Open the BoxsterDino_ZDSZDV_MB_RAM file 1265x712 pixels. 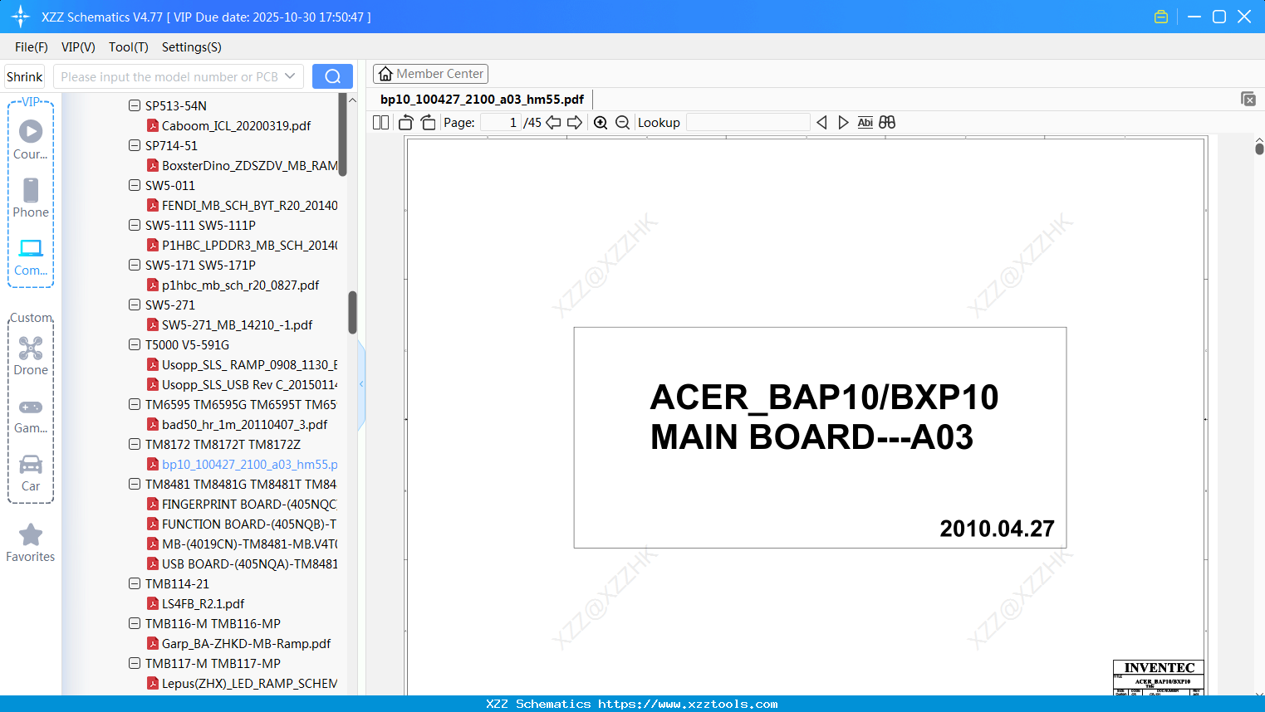pos(243,165)
